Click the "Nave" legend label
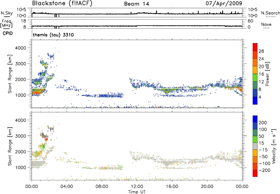280x194 pixels. click(266, 25)
